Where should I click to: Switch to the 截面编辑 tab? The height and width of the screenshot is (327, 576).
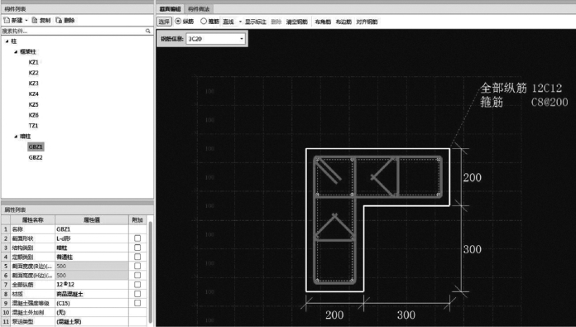tap(170, 9)
